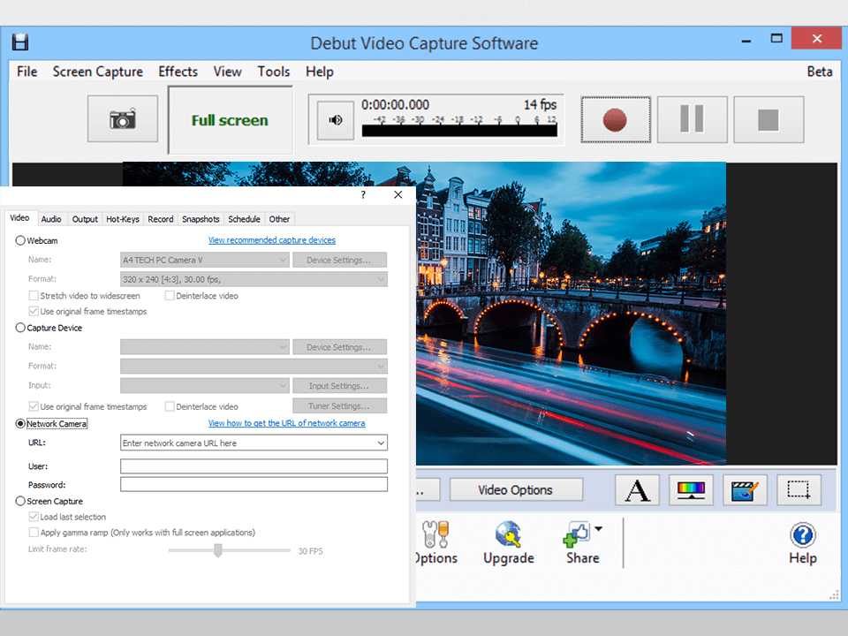Open the View menu
Image resolution: width=848 pixels, height=636 pixels.
pos(227,72)
